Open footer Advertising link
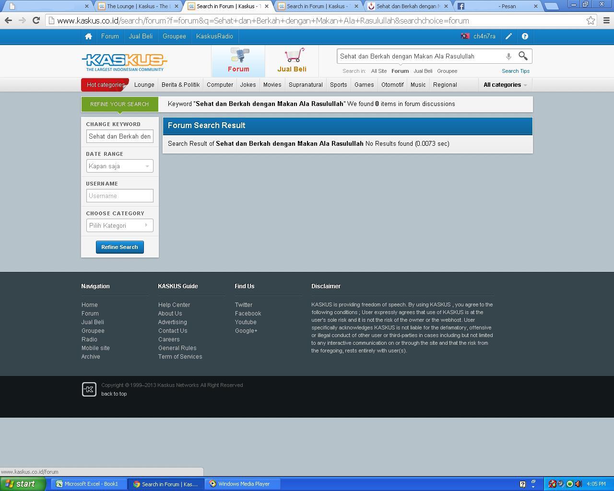614x491 pixels. click(x=173, y=322)
